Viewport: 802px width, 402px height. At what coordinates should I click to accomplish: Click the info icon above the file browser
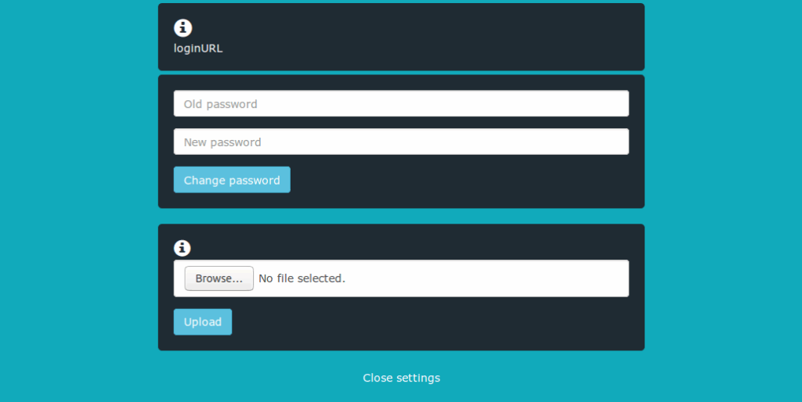point(182,248)
